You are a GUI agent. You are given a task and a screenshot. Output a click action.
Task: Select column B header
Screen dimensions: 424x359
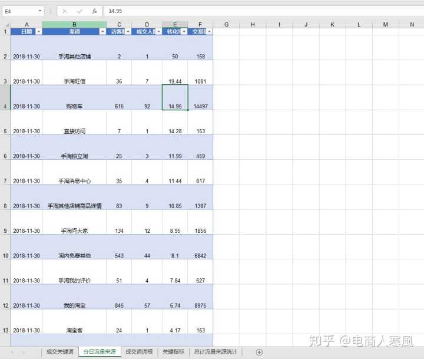pyautogui.click(x=74, y=24)
